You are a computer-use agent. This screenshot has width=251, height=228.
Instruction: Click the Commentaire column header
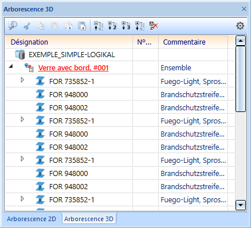pyautogui.click(x=193, y=42)
